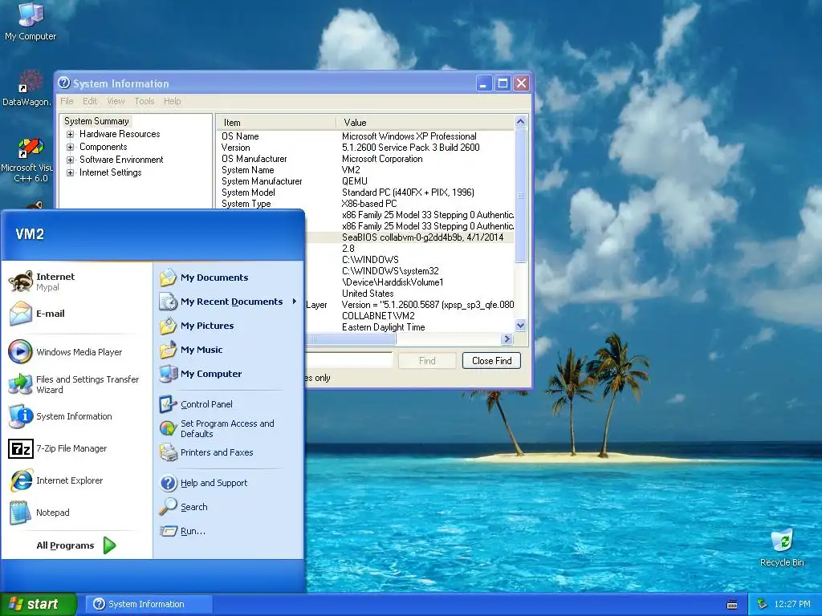Click System Information taskbar button
This screenshot has width=822, height=616.
(x=149, y=604)
